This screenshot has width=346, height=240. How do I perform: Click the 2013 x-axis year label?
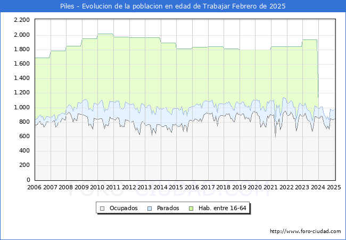coord(145,187)
